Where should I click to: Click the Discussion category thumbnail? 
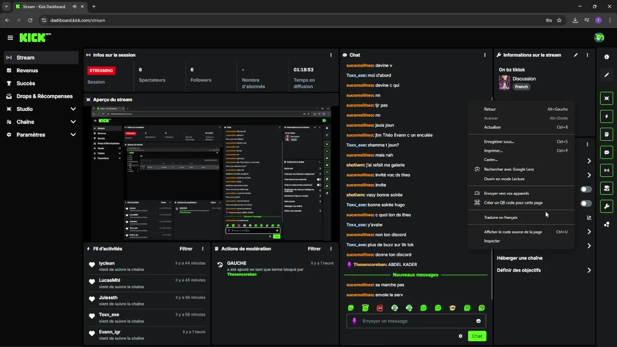pyautogui.click(x=504, y=82)
